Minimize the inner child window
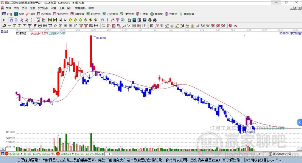 tap(292, 8)
